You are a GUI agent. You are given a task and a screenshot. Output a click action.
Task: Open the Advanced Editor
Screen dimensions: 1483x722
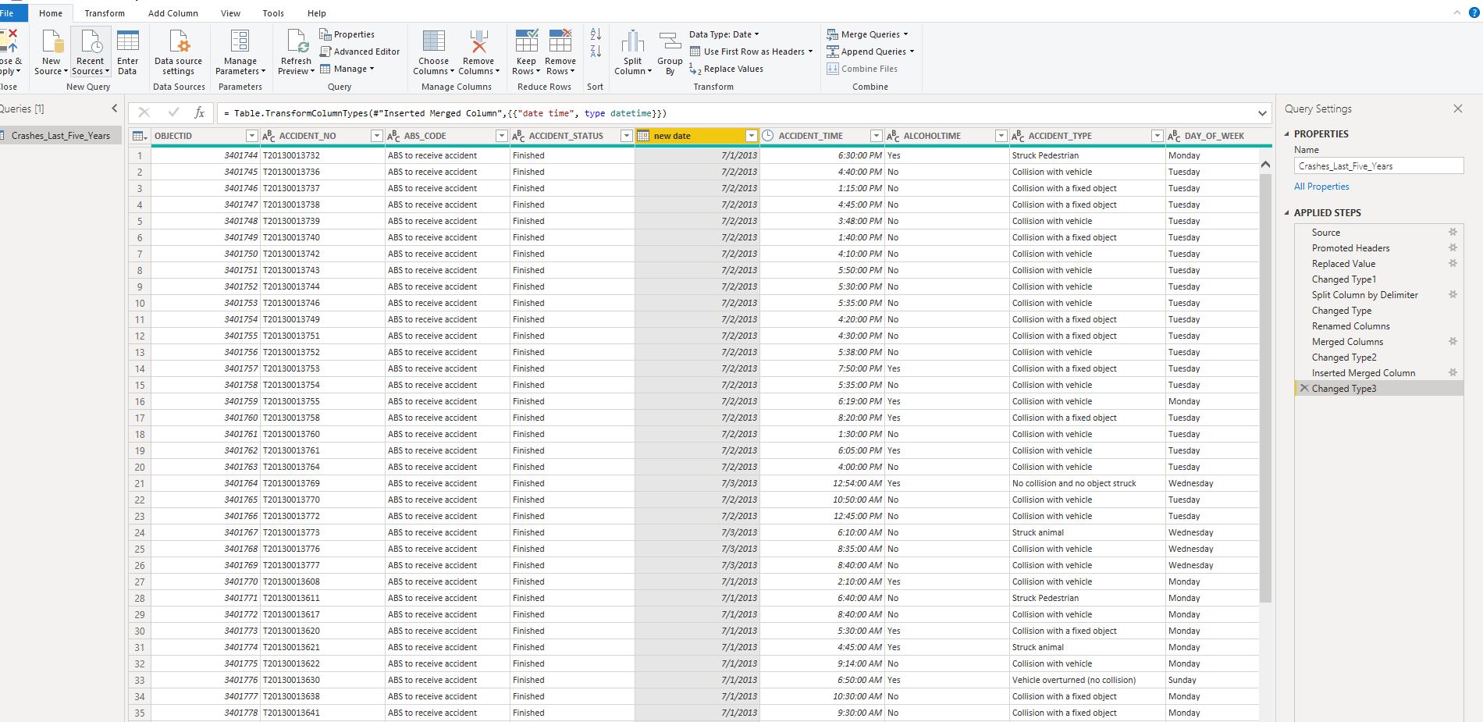(359, 52)
